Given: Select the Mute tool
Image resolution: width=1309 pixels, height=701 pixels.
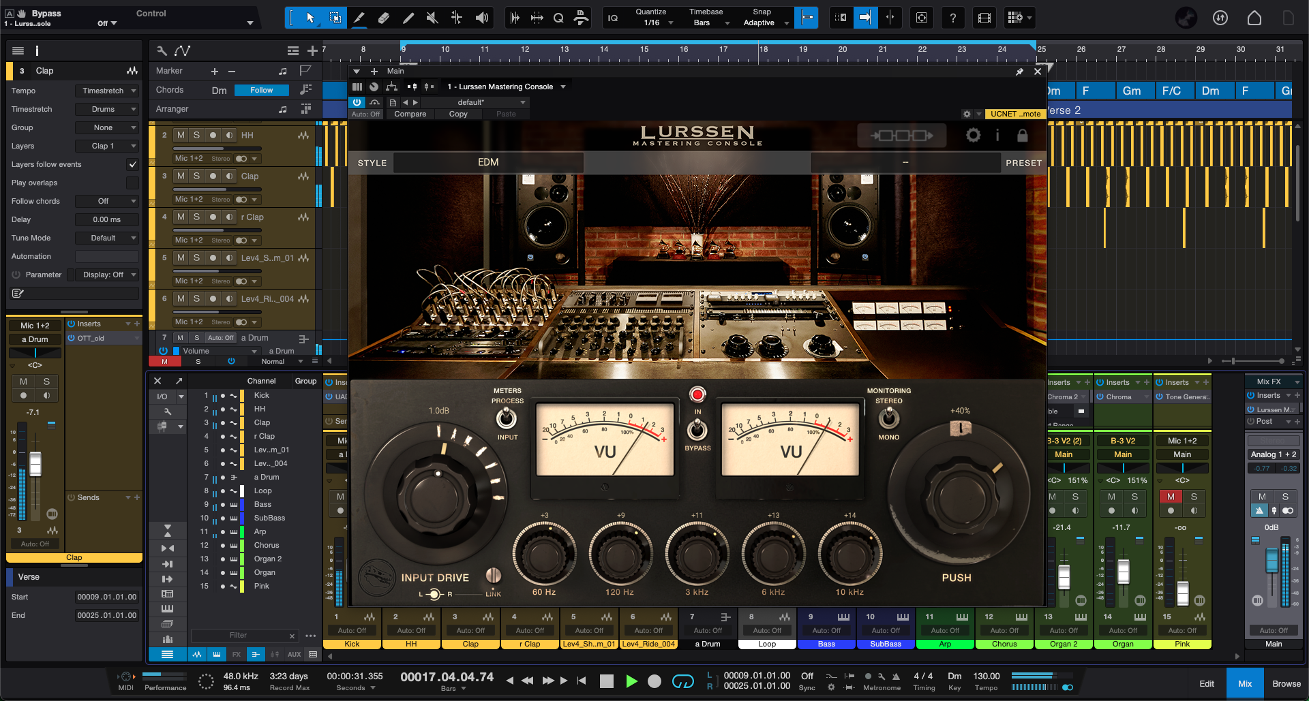Looking at the screenshot, I should pyautogui.click(x=432, y=18).
